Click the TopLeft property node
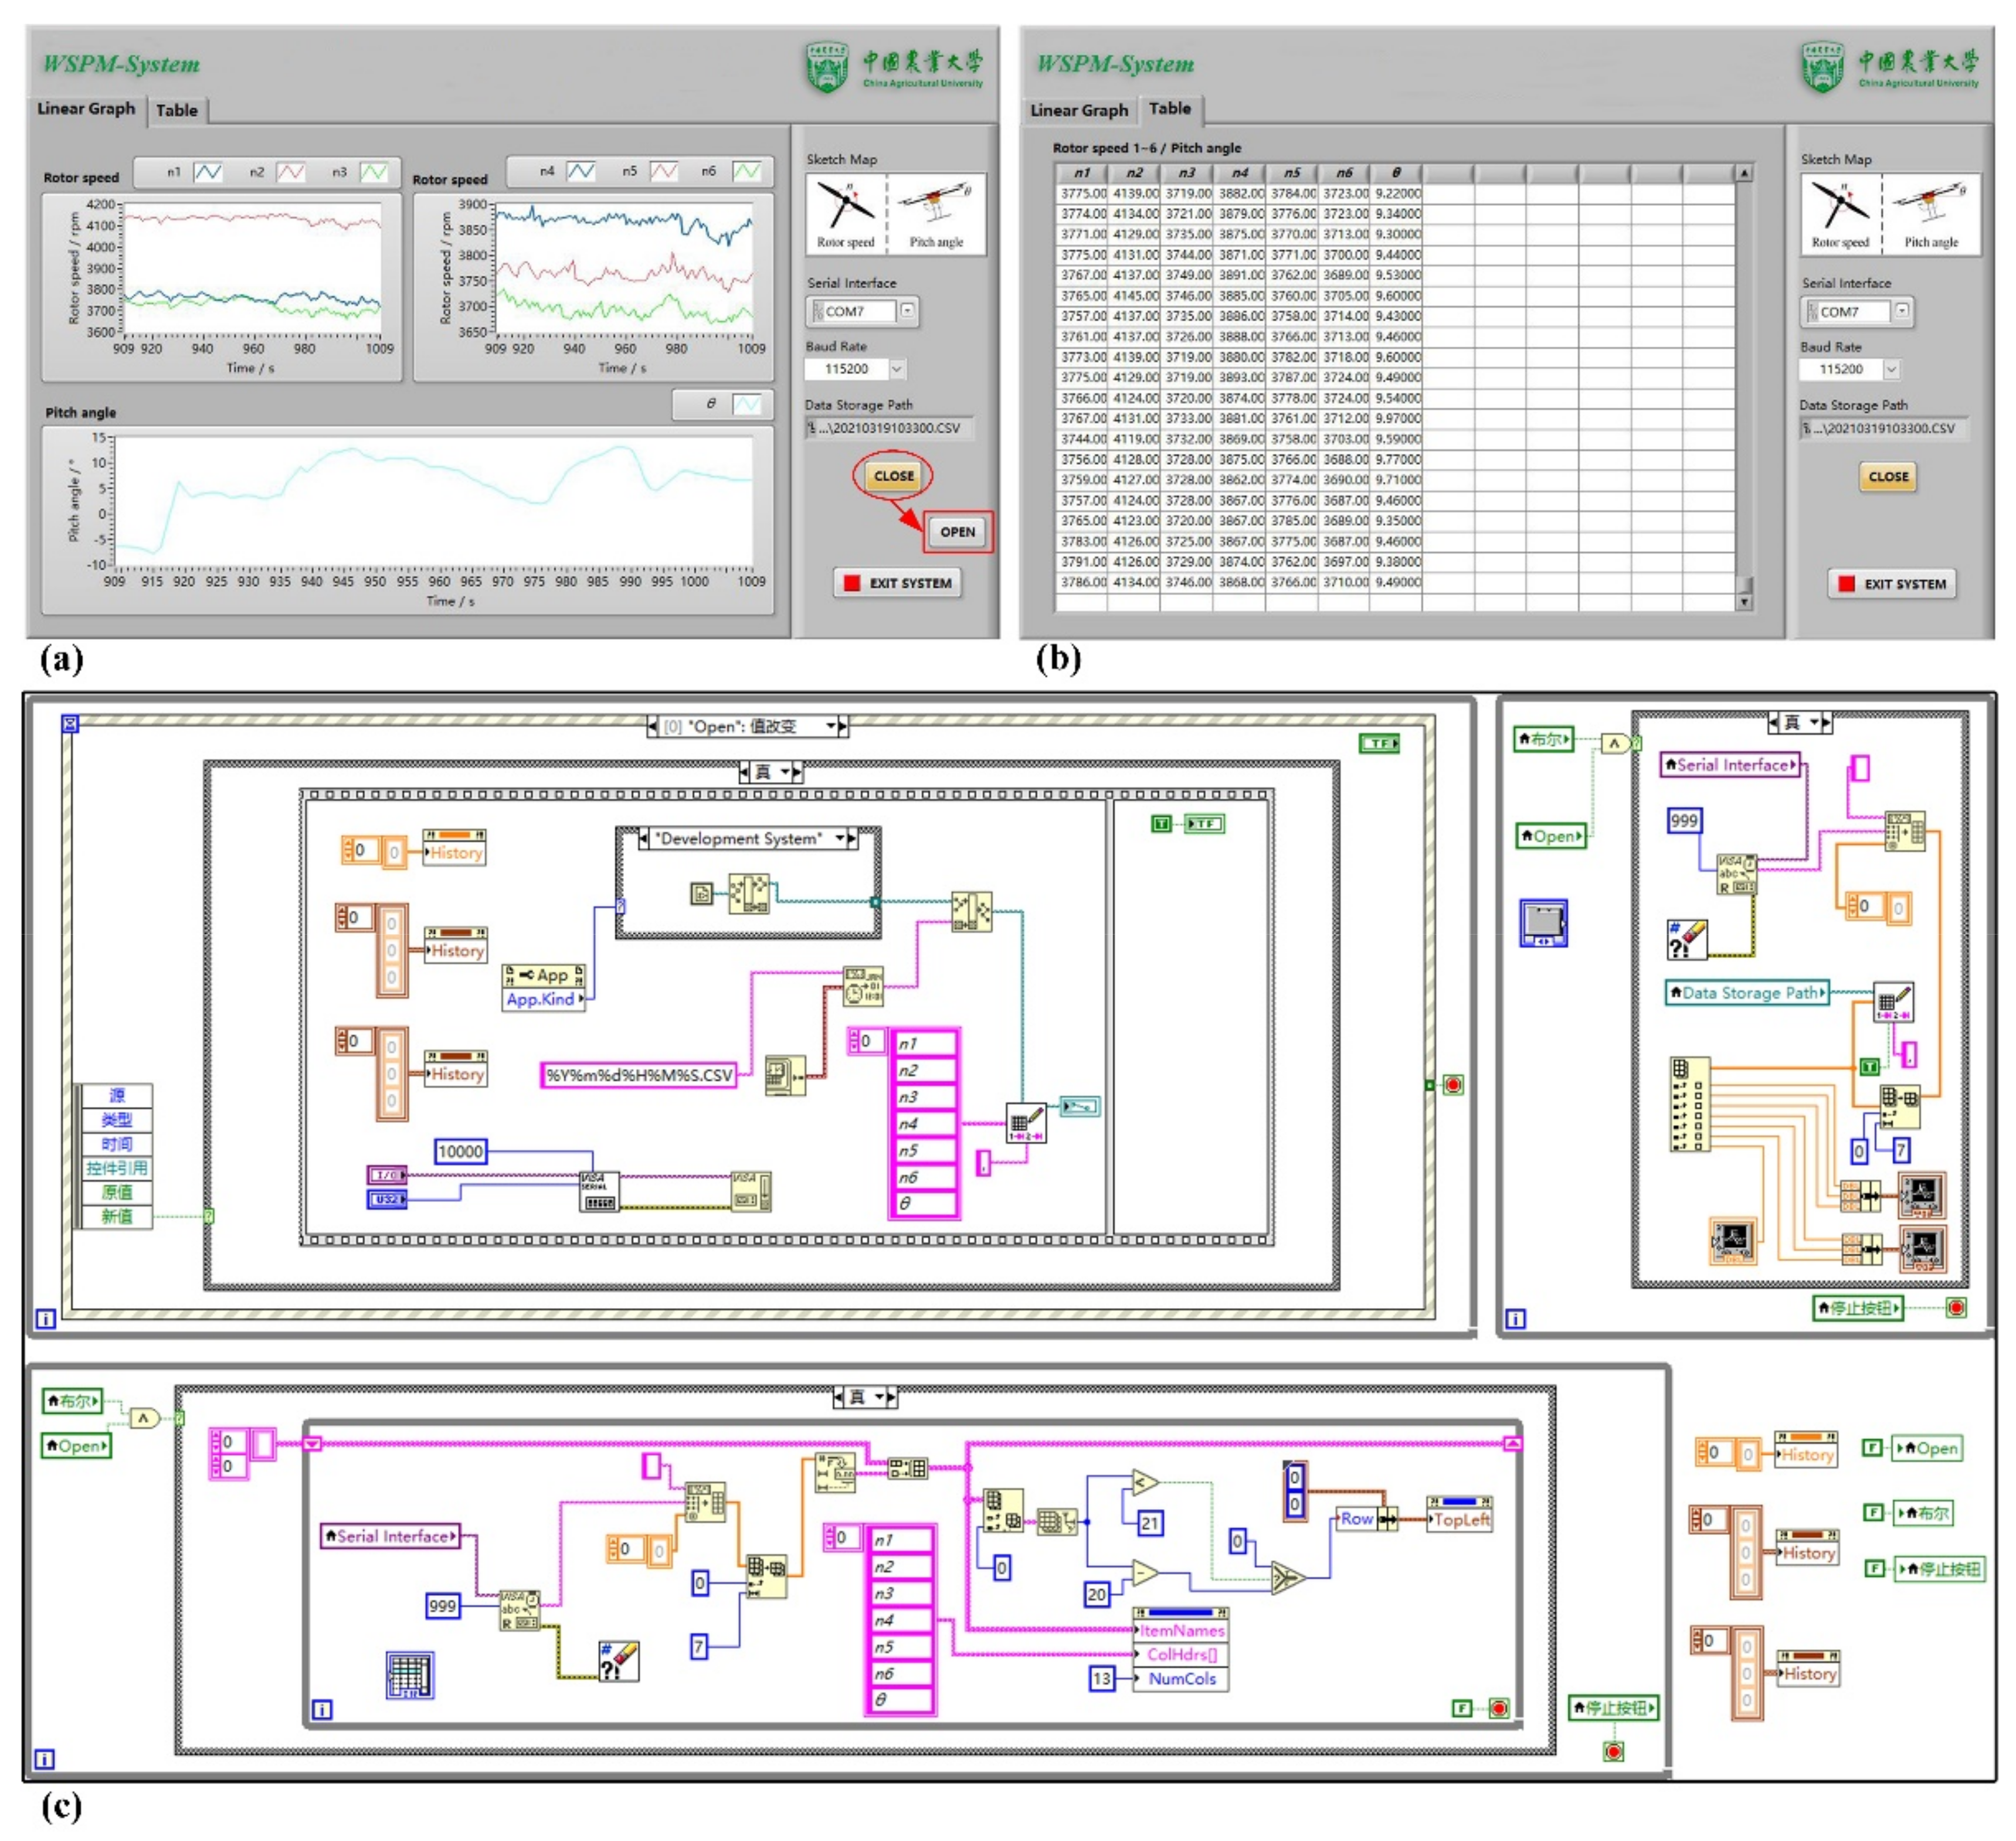Image resolution: width=2016 pixels, height=1841 pixels. point(1460,1520)
